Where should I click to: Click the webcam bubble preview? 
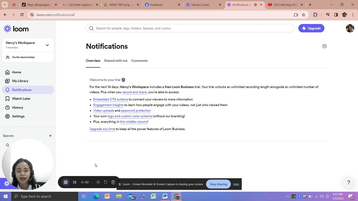tap(27, 164)
